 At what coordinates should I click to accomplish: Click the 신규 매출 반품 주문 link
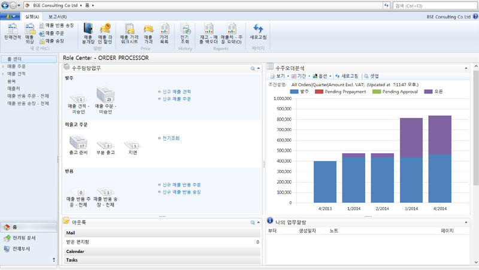click(x=181, y=185)
